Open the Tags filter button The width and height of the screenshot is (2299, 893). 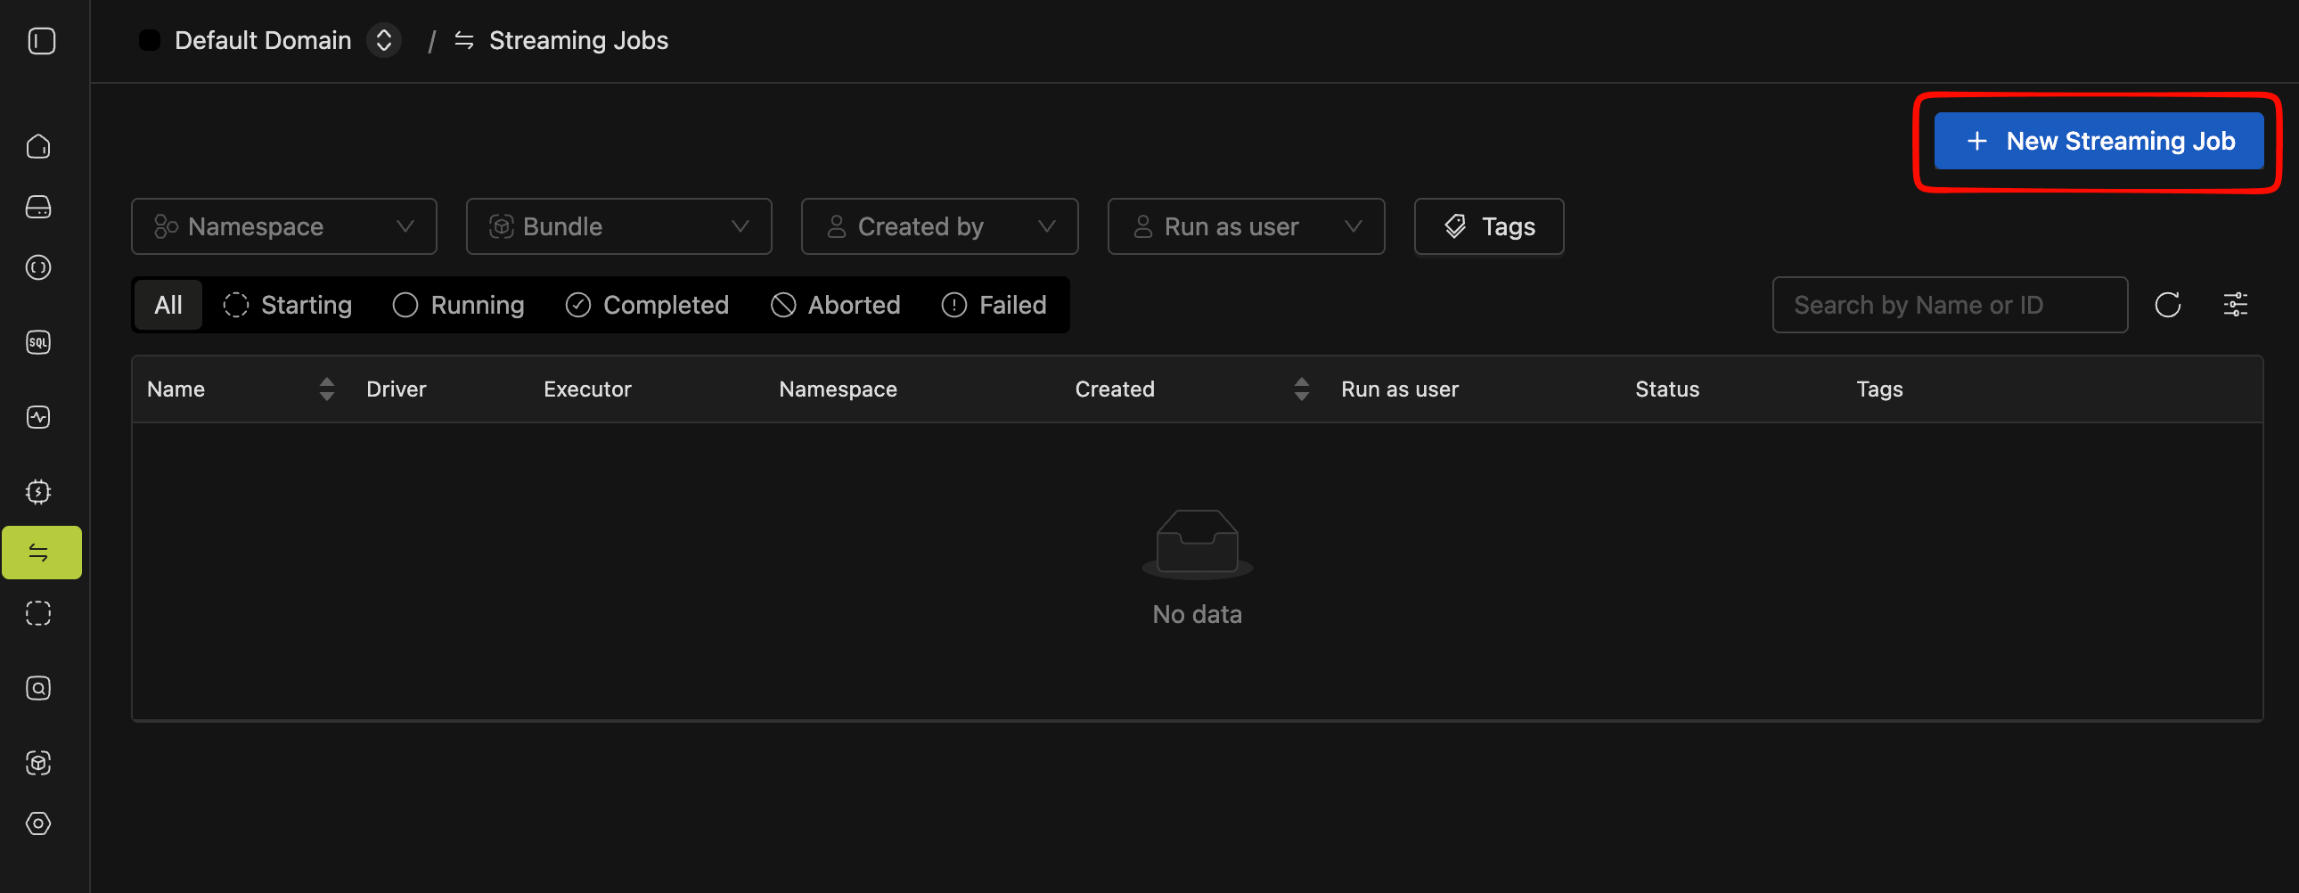point(1489,227)
